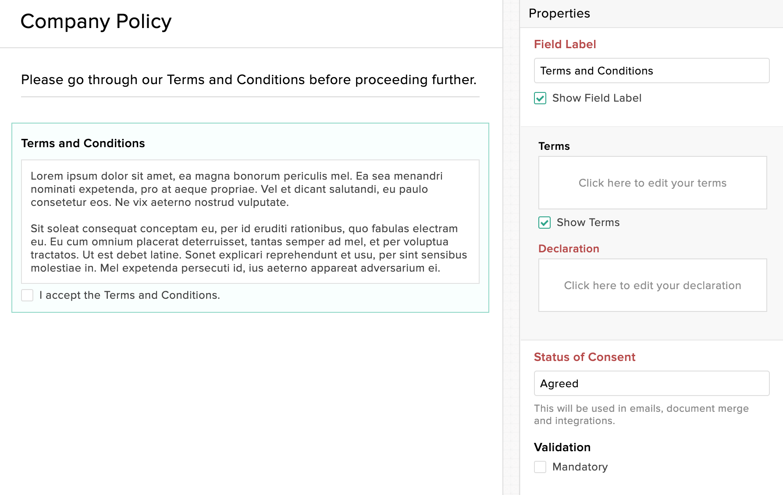Viewport: 783px width, 495px height.
Task: Open the 'Click here to edit your declaration' box
Action: pos(652,285)
